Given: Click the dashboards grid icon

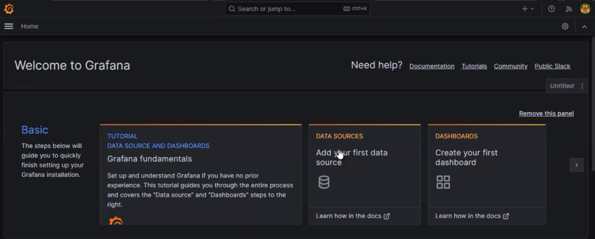Looking at the screenshot, I should coord(443,182).
